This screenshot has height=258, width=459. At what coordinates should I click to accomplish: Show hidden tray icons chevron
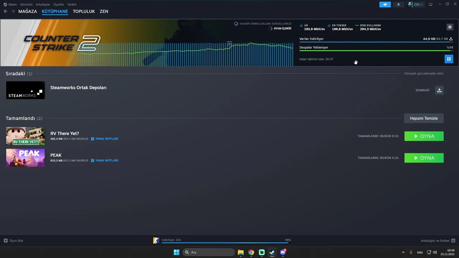click(403, 252)
